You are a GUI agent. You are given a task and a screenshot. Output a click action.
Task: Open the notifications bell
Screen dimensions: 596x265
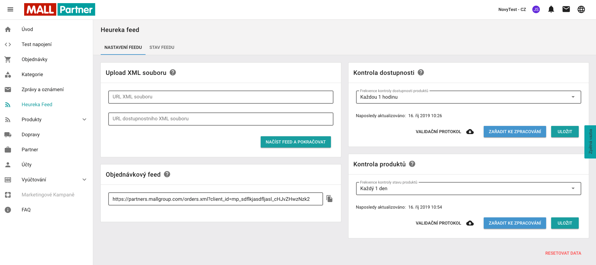point(551,9)
